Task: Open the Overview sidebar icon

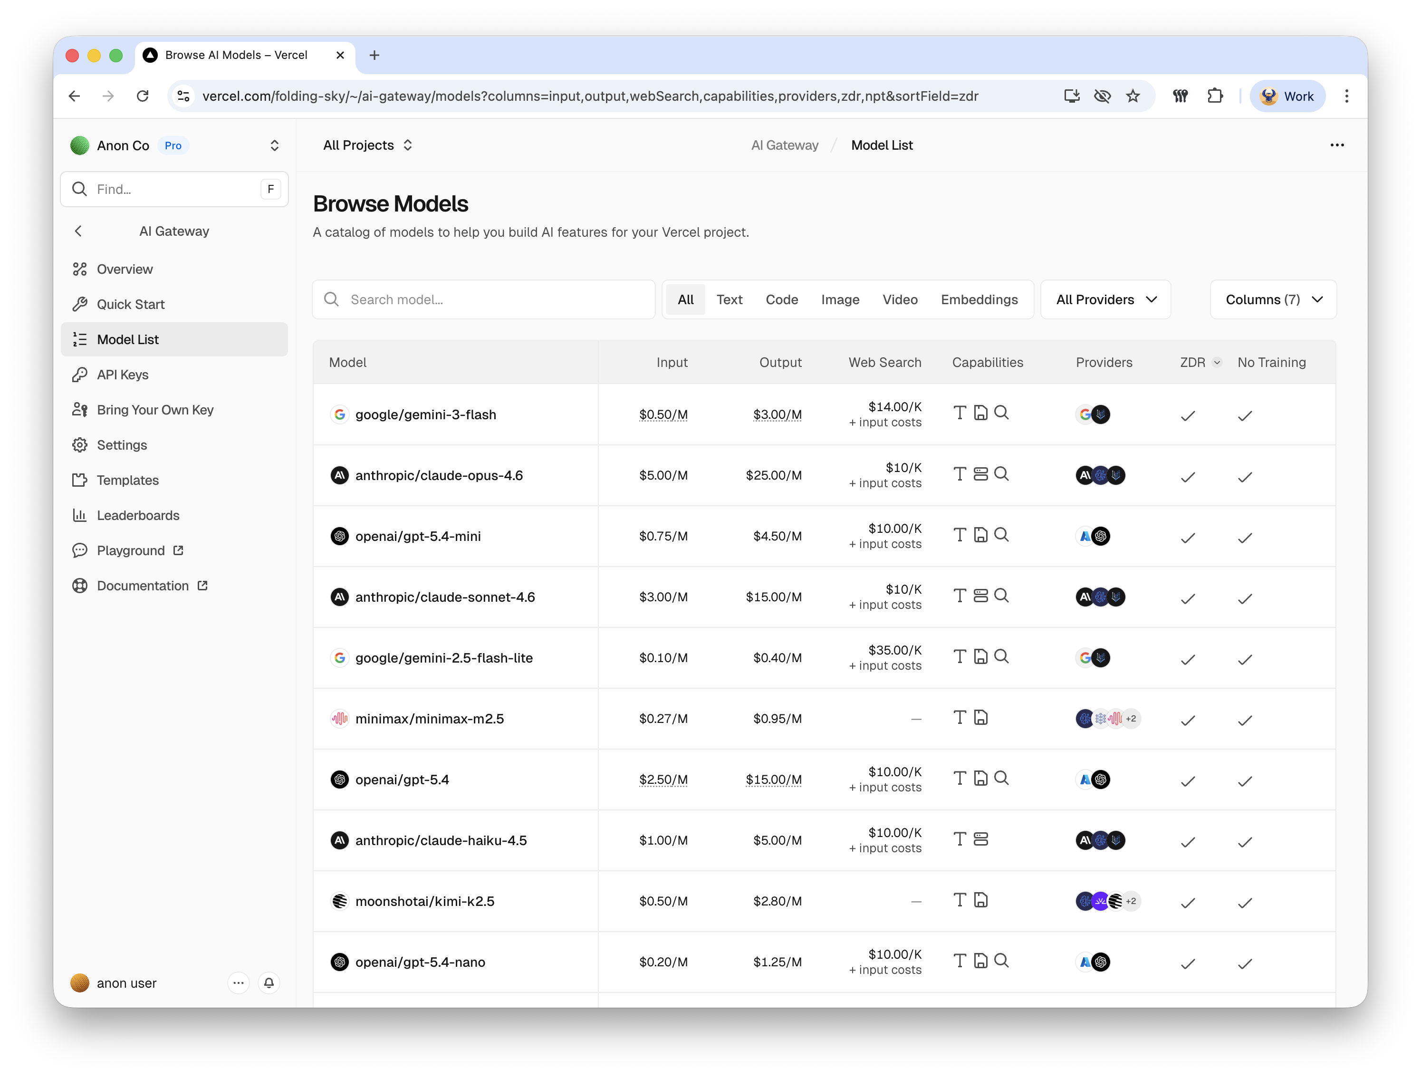Action: pos(80,269)
